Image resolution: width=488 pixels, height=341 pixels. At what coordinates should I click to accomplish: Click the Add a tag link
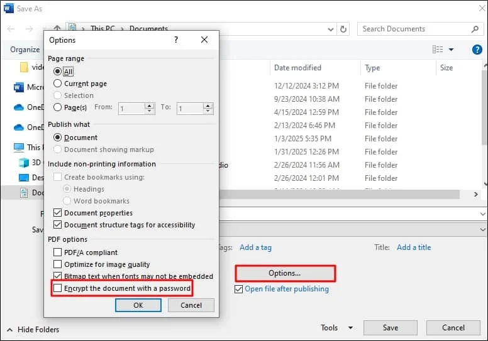[255, 247]
